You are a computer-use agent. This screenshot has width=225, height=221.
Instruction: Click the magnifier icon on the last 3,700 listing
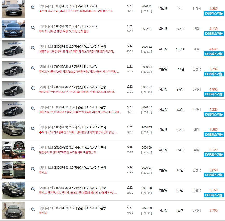(33, 209)
